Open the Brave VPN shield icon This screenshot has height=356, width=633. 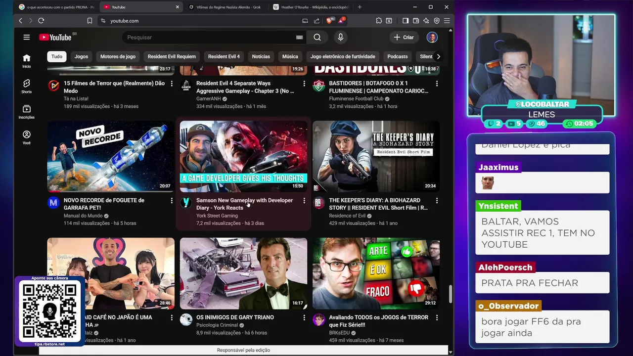pos(437,21)
